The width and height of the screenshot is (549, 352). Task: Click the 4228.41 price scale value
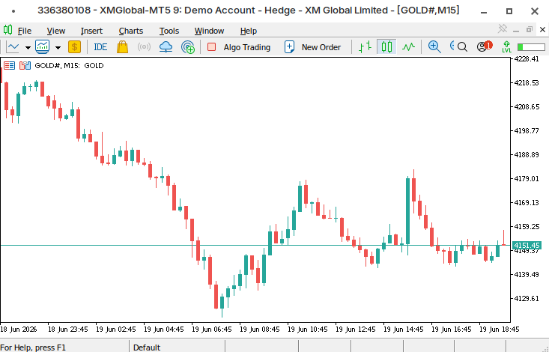pos(527,59)
